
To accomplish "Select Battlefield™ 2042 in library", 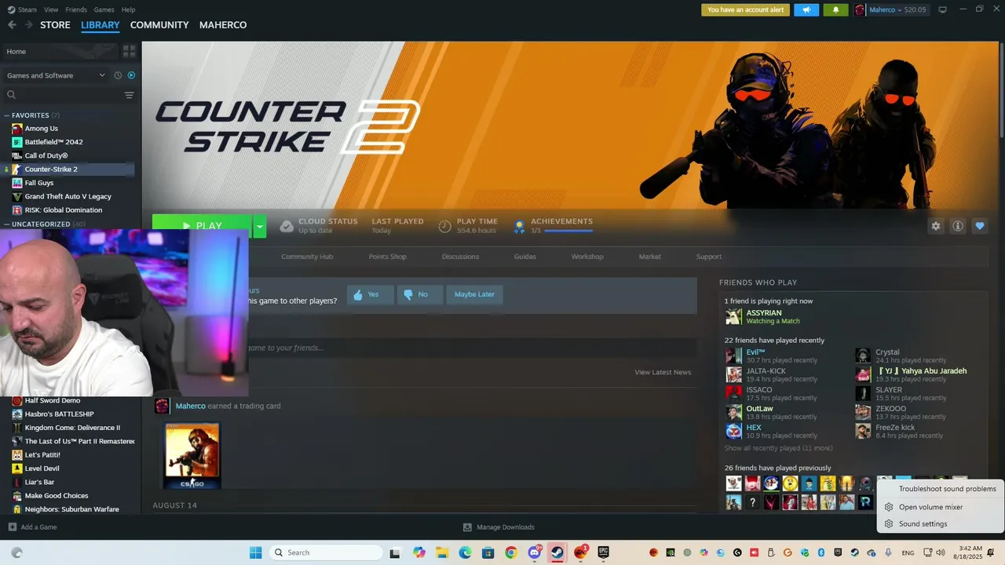I will click(x=53, y=142).
